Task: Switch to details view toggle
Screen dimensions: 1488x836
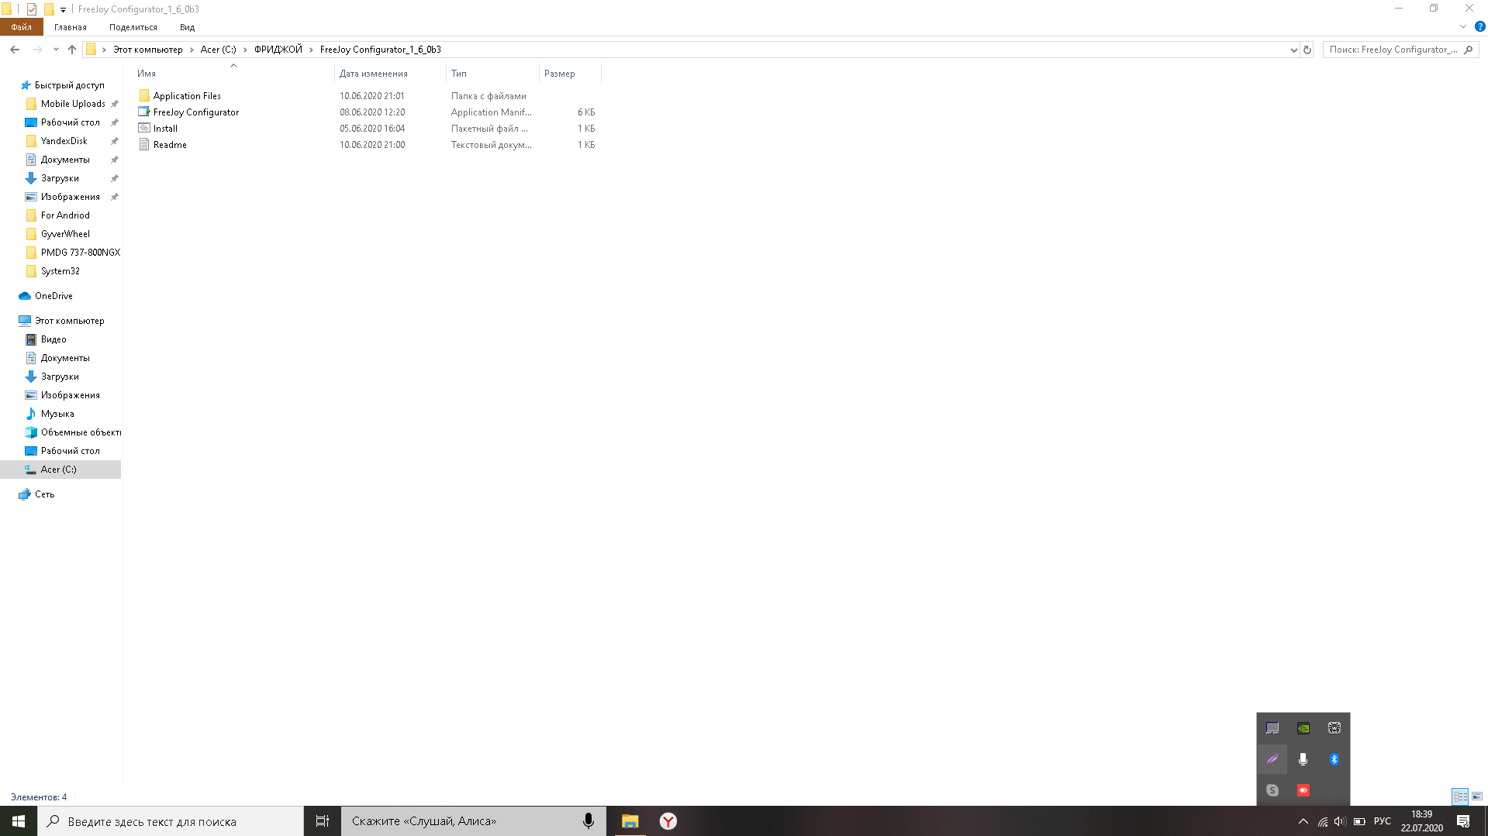Action: click(1460, 796)
